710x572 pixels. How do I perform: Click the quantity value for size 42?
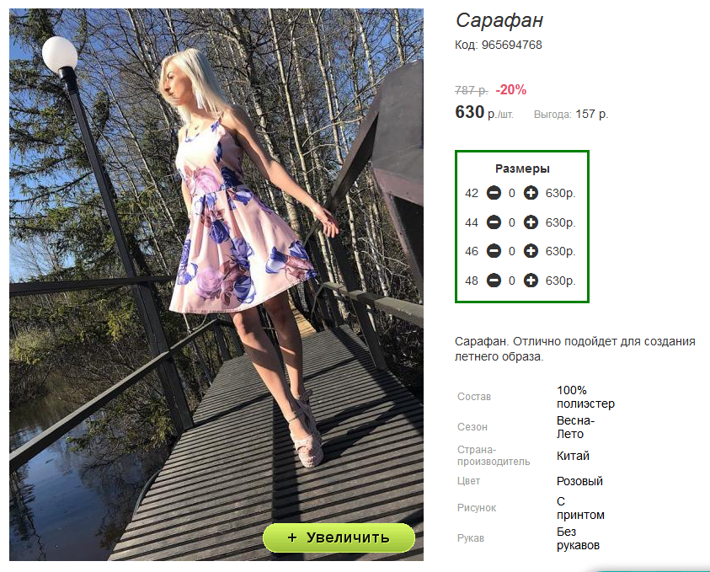[x=512, y=194]
